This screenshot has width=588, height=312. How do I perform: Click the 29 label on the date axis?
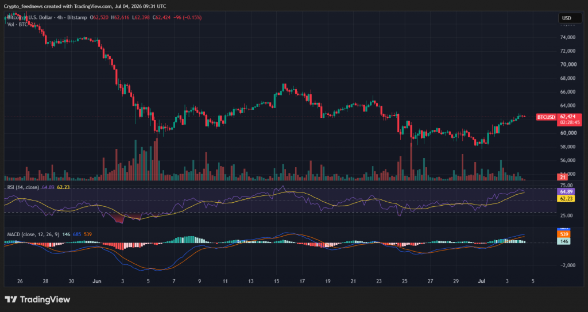(455, 281)
